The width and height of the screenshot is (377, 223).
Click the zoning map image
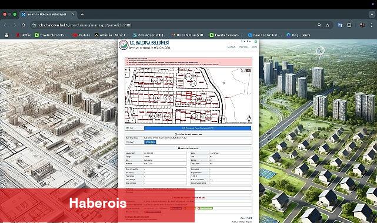(x=188, y=96)
